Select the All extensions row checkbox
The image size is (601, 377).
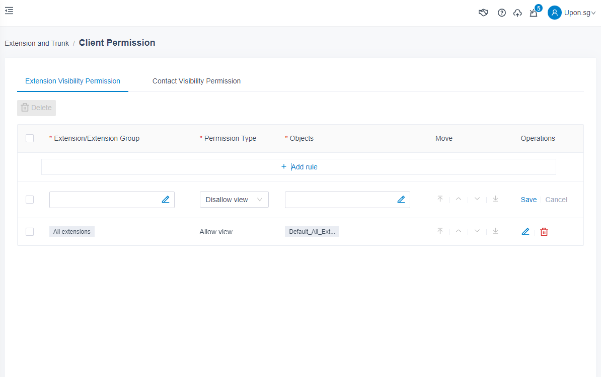[x=30, y=232]
